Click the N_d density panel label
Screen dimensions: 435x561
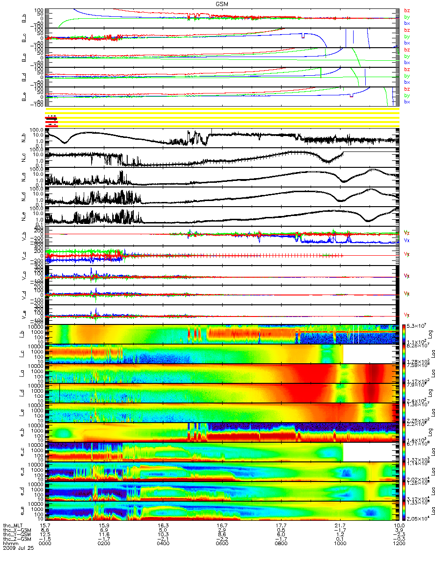(24, 197)
